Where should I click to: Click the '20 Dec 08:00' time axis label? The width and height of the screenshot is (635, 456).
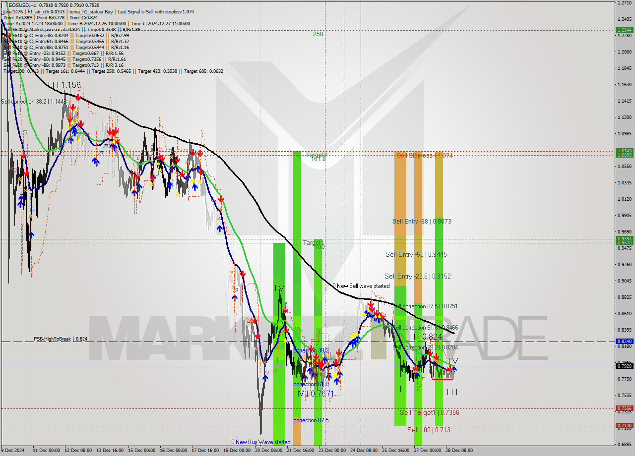(x=268, y=451)
